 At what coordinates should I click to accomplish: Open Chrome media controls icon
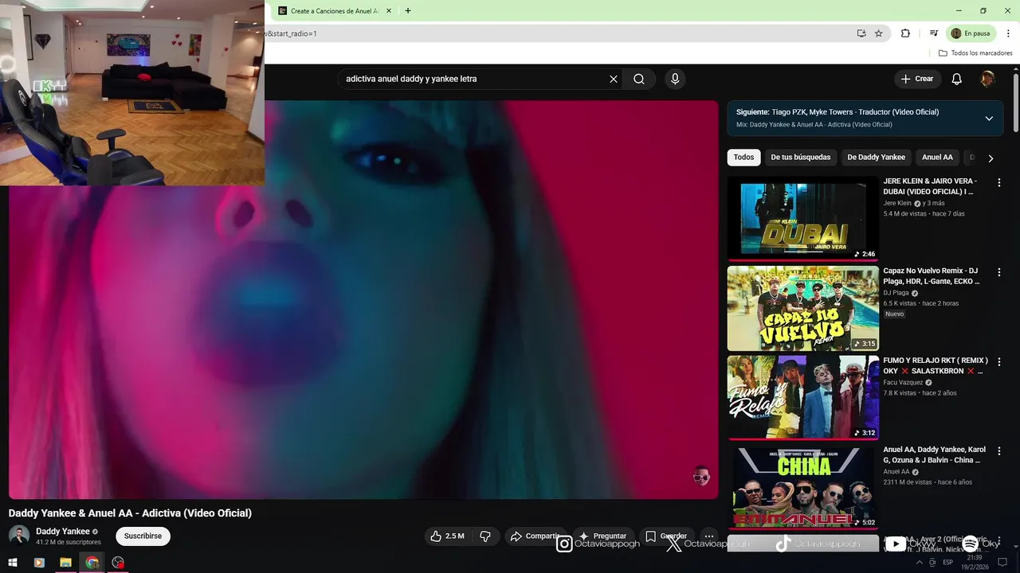click(x=933, y=33)
